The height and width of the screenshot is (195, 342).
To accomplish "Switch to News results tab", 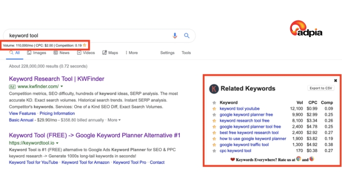I will (x=62, y=53).
